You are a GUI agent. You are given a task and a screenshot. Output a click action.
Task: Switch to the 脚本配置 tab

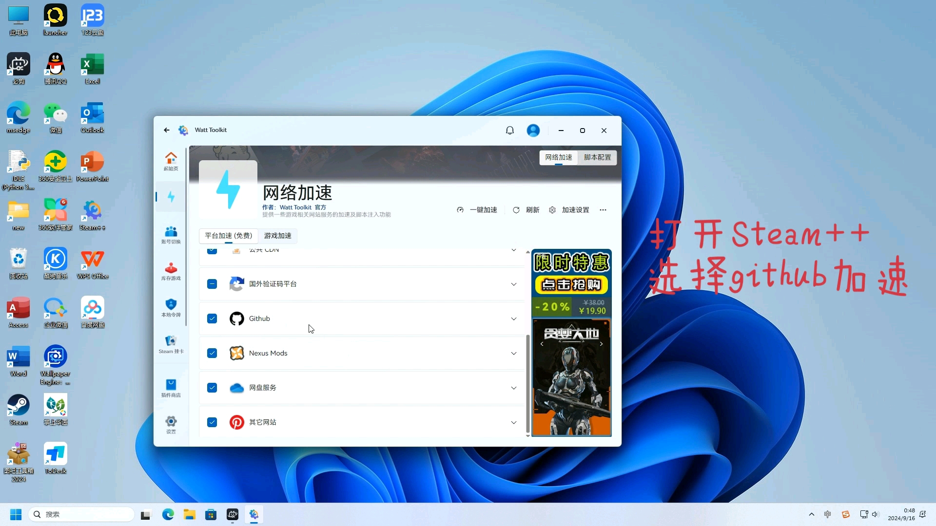tap(597, 157)
